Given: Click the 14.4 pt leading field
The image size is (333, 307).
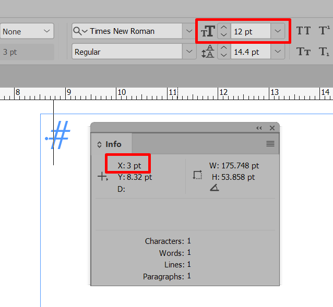Looking at the screenshot, I should [x=251, y=52].
